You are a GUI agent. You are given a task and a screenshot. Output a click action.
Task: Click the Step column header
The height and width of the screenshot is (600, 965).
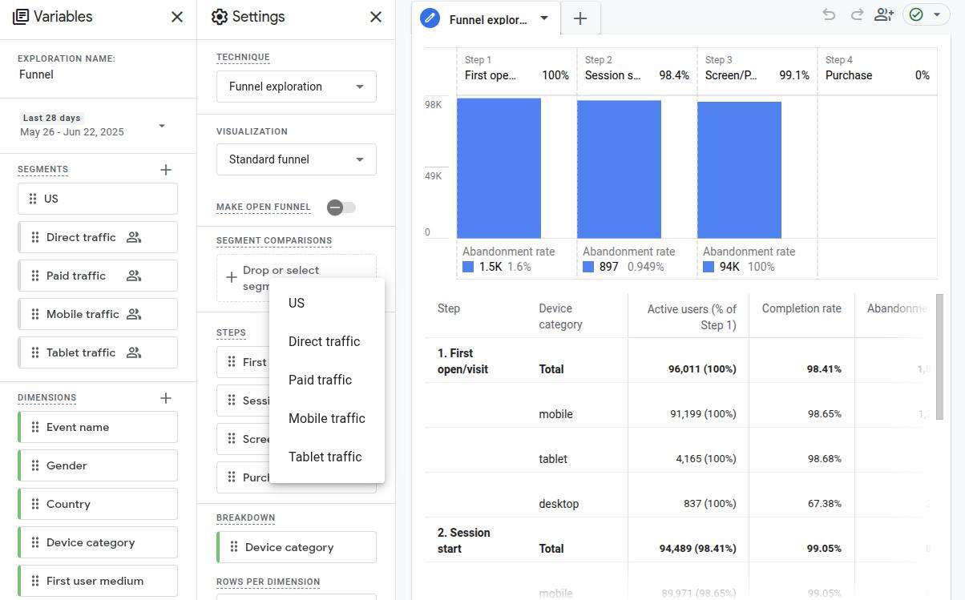pyautogui.click(x=449, y=308)
